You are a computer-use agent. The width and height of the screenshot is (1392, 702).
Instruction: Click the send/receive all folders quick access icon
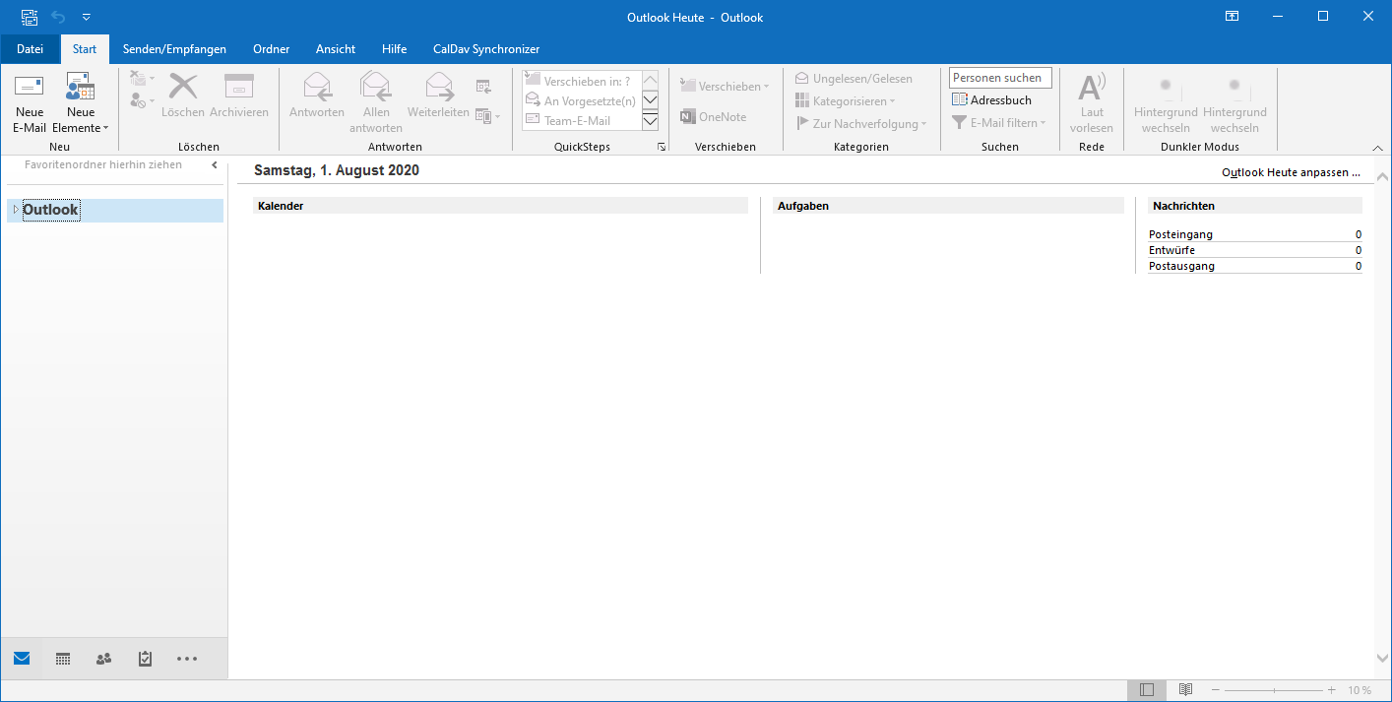point(30,17)
